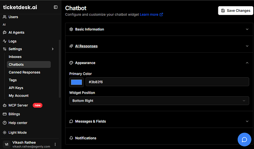254x149 pixels.
Task: Click the Messages & Fields chat bubble icon
Action: tap(71, 121)
